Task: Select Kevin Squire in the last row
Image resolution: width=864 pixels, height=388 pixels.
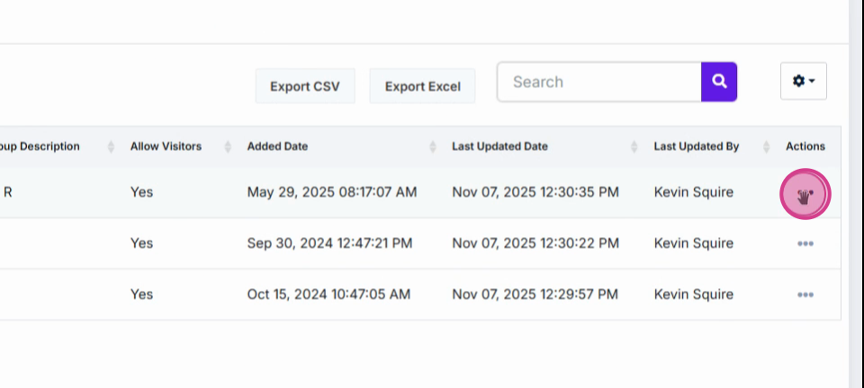Action: tap(693, 295)
